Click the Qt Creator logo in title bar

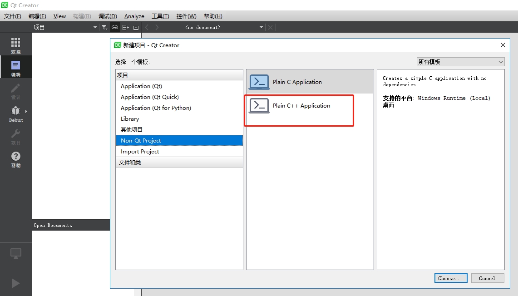pos(5,5)
